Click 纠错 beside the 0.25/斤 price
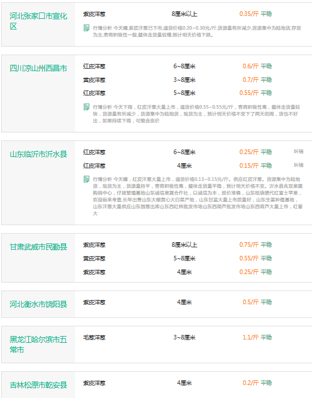Viewport: 312px width, 398px height. pos(298,152)
